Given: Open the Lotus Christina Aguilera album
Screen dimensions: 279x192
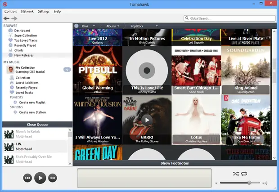Looking at the screenshot, I should pyautogui.click(x=196, y=120).
